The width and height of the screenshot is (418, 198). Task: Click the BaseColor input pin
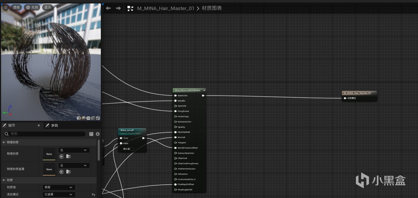coord(175,95)
